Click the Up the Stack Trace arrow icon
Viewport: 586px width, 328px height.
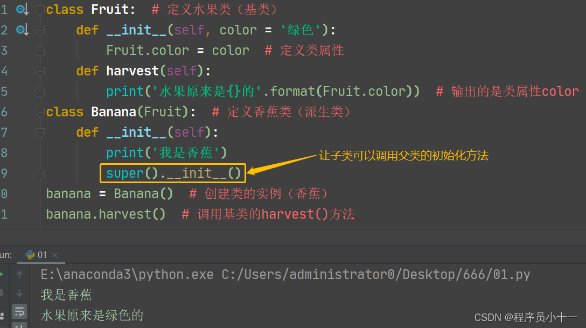tap(19, 275)
